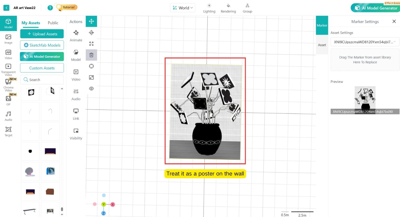
Task: Click the Upload Assets button
Action: pos(42,34)
